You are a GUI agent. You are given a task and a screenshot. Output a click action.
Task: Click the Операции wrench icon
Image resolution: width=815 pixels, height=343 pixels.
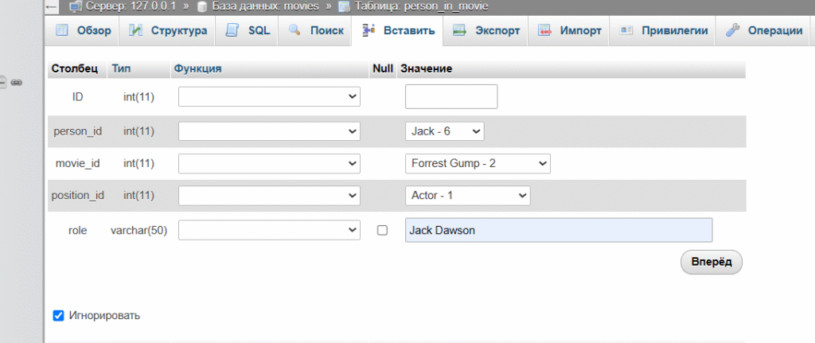pos(732,30)
